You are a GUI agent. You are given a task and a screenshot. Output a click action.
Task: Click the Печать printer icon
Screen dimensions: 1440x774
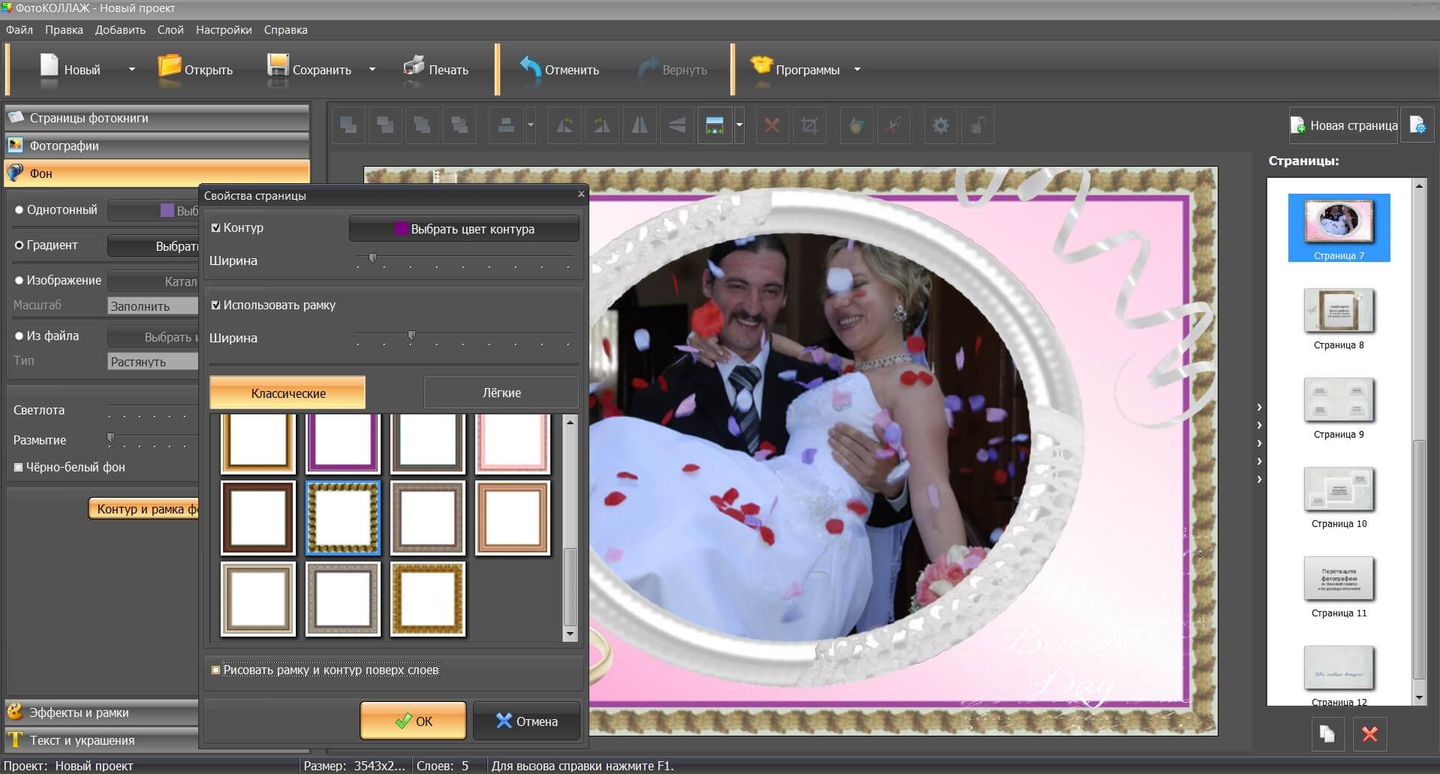414,68
